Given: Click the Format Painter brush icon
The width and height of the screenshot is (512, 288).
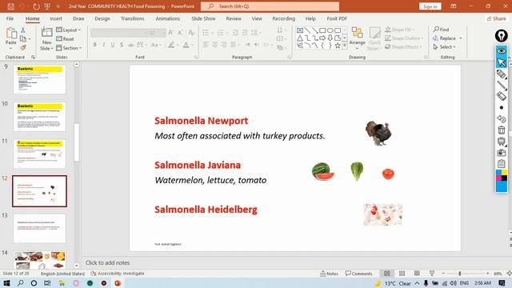Looking at the screenshot, I should click(23, 48).
